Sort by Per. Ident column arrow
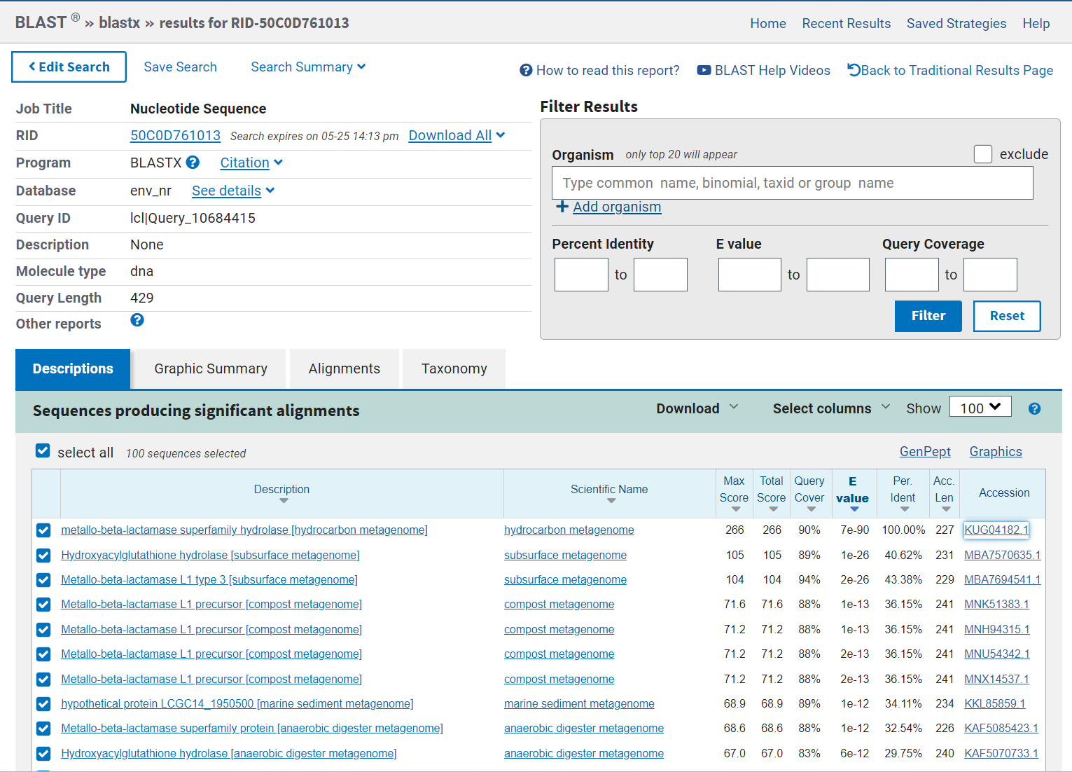Viewport: 1072px width, 772px height. point(905,509)
